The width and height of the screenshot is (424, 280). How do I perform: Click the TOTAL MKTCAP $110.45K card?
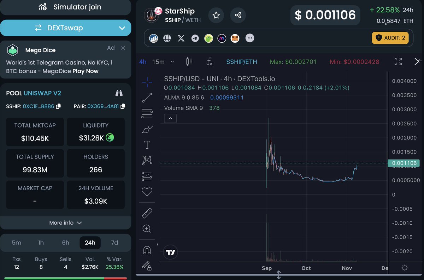pos(35,132)
